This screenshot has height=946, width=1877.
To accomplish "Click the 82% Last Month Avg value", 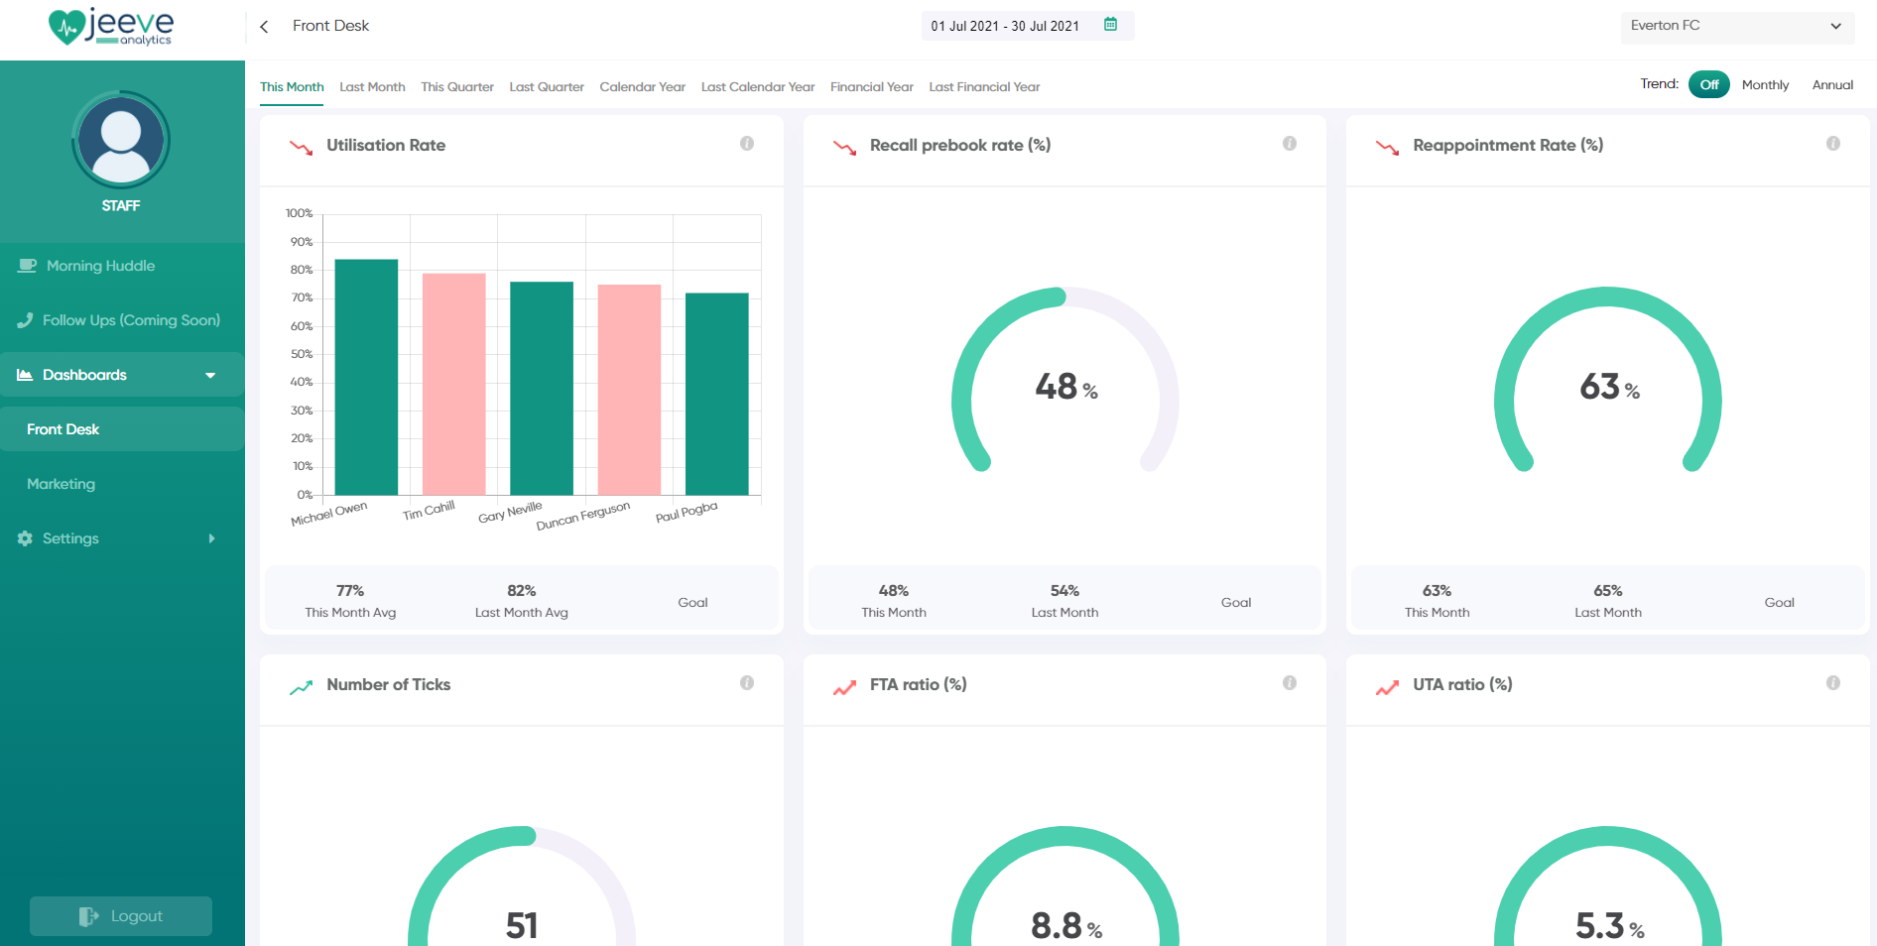I will [x=522, y=591].
